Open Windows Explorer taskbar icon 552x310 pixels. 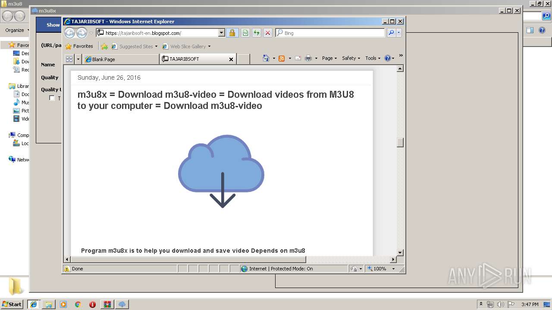tap(49, 304)
